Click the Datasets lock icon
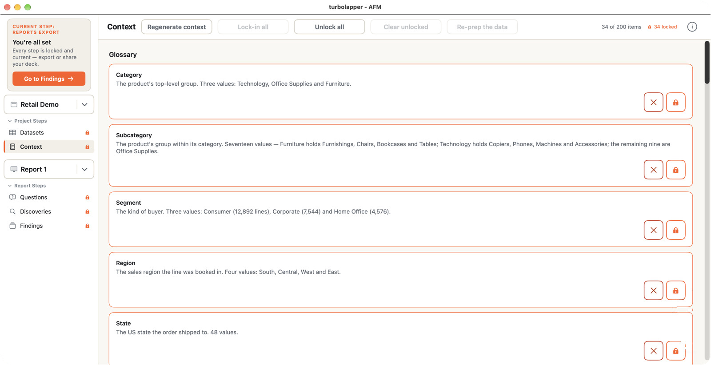 (x=87, y=133)
